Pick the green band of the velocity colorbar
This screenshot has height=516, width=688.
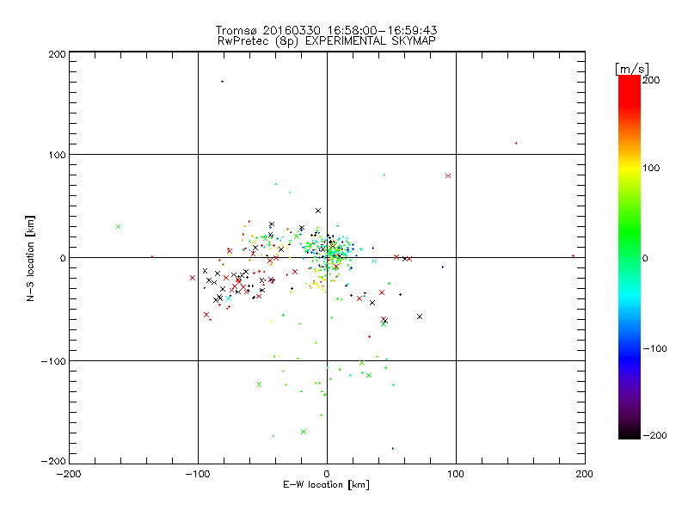click(630, 232)
